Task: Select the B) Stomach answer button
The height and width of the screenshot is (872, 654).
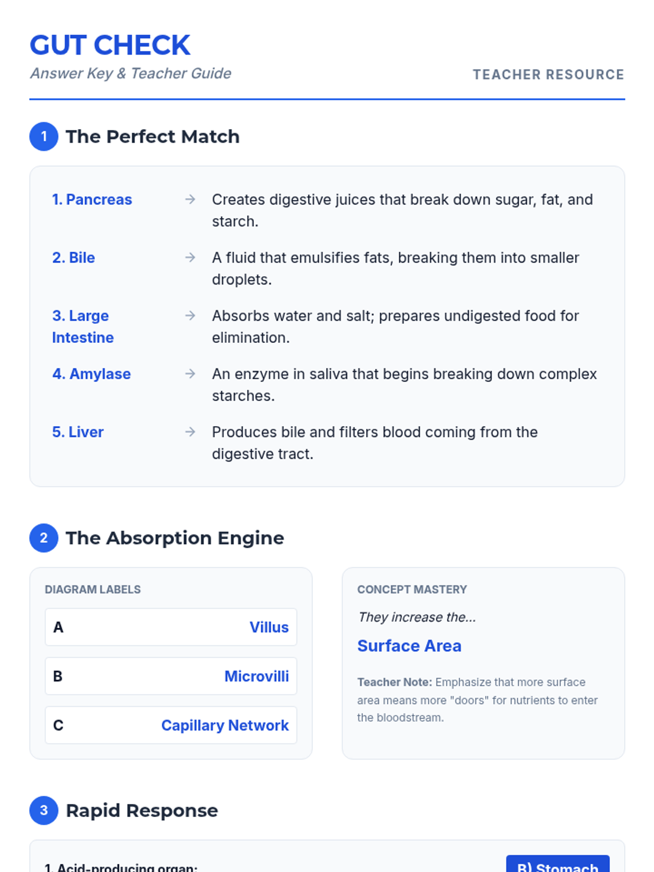Action: pos(558,864)
